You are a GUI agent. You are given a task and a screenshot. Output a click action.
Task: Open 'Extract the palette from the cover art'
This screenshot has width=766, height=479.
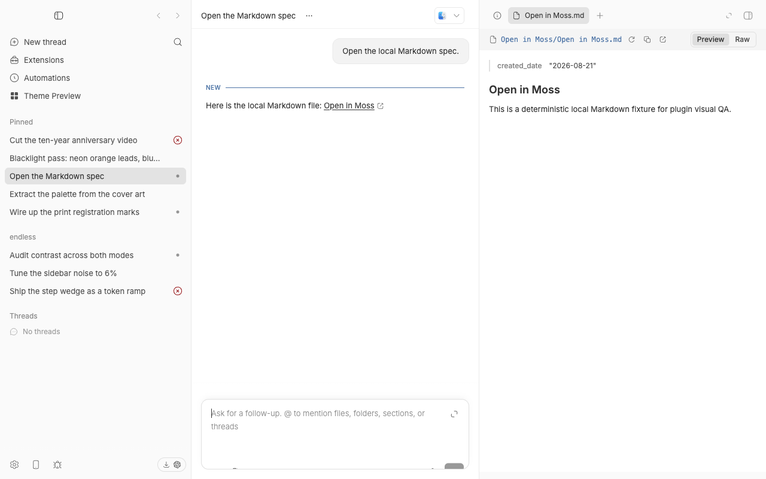tap(95, 194)
